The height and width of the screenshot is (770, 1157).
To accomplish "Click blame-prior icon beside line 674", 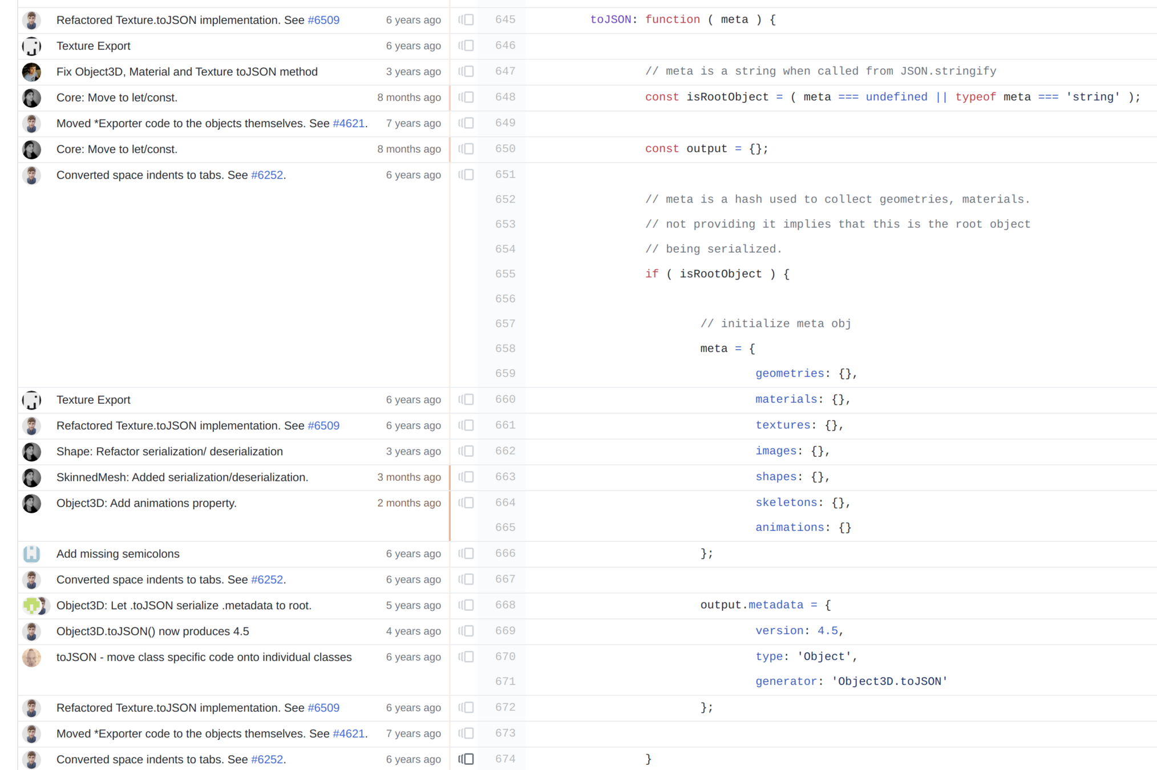I will click(x=466, y=759).
